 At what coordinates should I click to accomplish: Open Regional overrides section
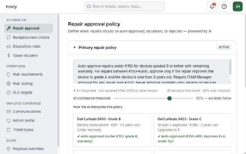click(28, 149)
